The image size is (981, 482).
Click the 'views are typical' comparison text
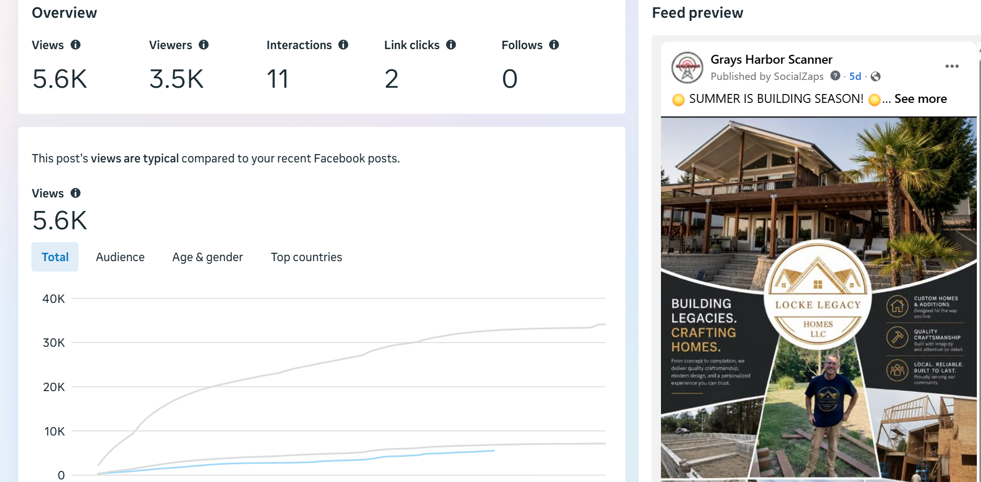click(x=135, y=158)
